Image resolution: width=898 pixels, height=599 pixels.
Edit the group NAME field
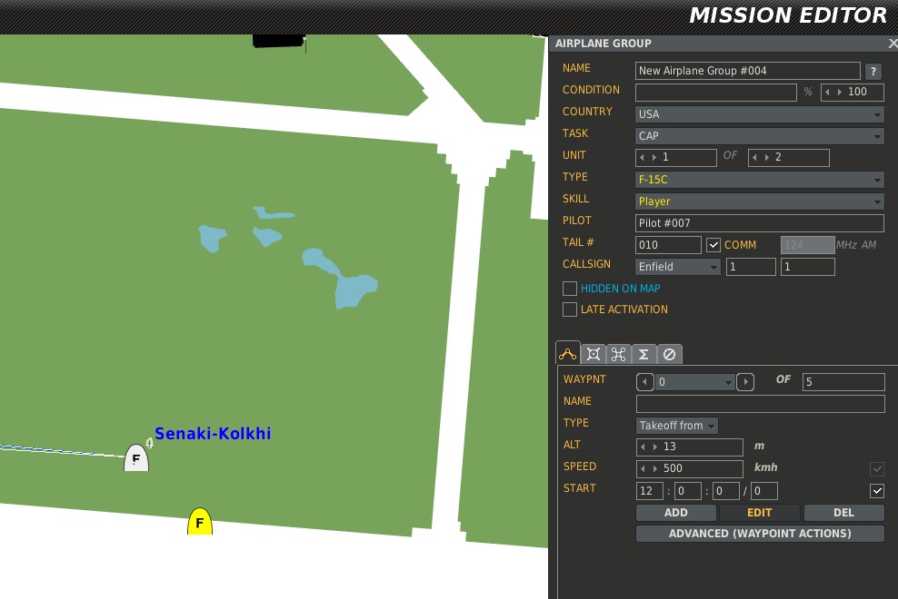click(x=747, y=71)
